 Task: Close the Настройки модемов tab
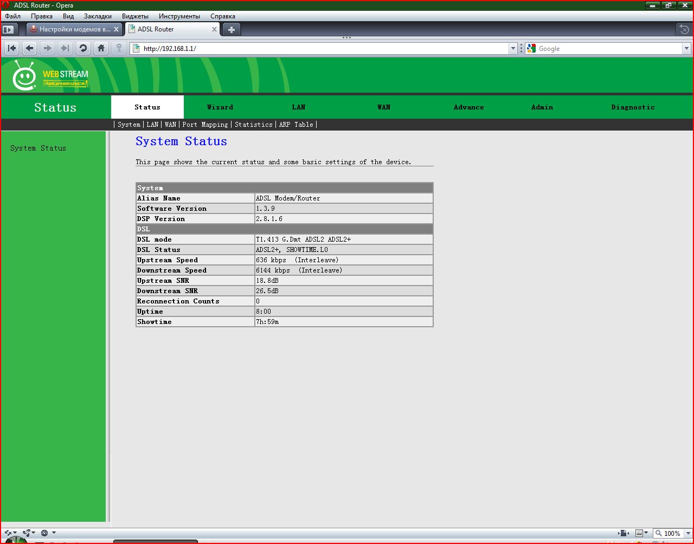tap(116, 29)
